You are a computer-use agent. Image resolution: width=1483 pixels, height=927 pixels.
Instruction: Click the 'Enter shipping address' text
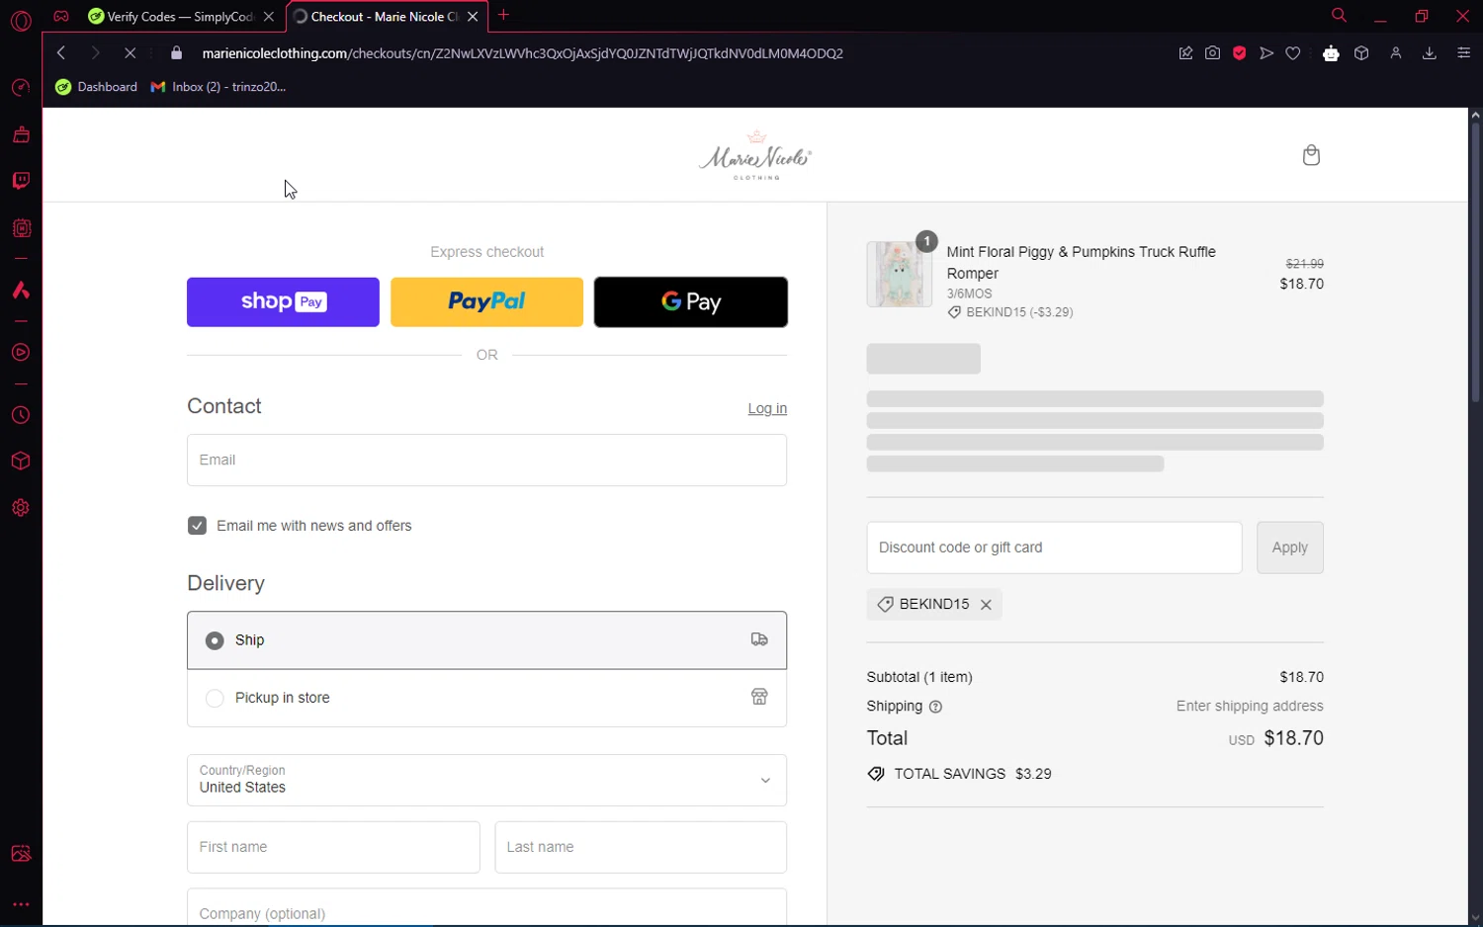1250,707
